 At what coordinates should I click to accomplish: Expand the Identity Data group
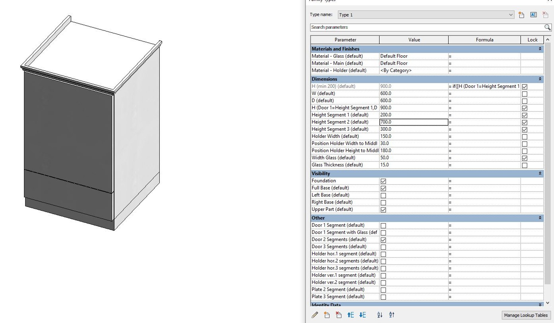540,304
